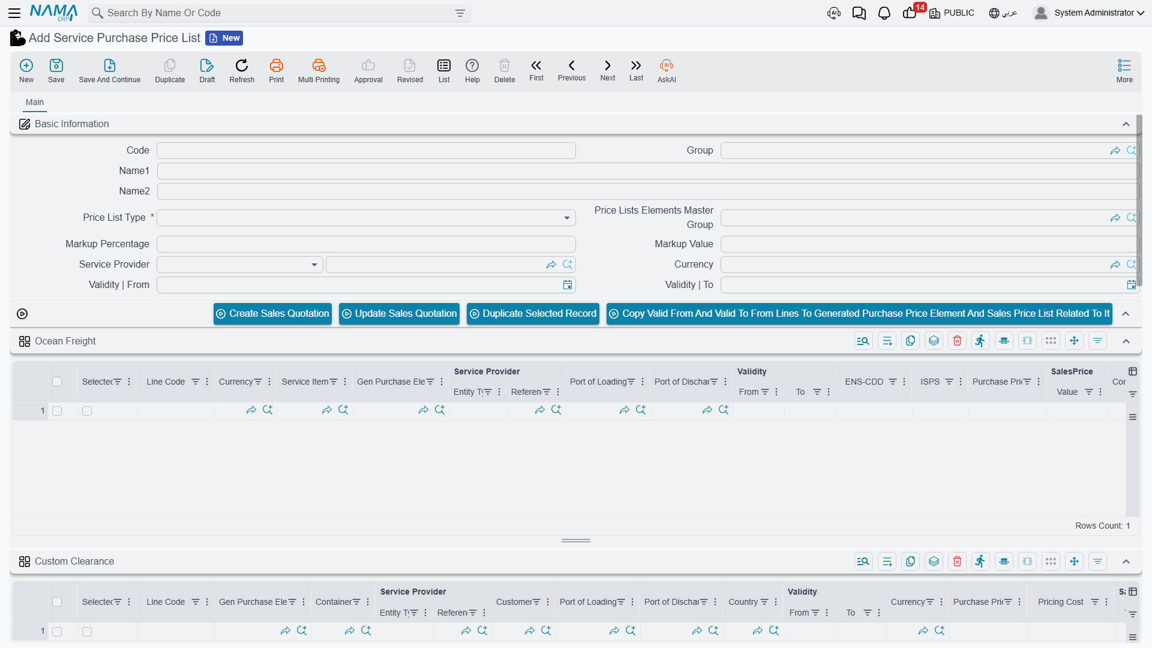Select all rows in Ocean Freight grid
Viewport: 1152px width, 648px height.
click(x=57, y=382)
